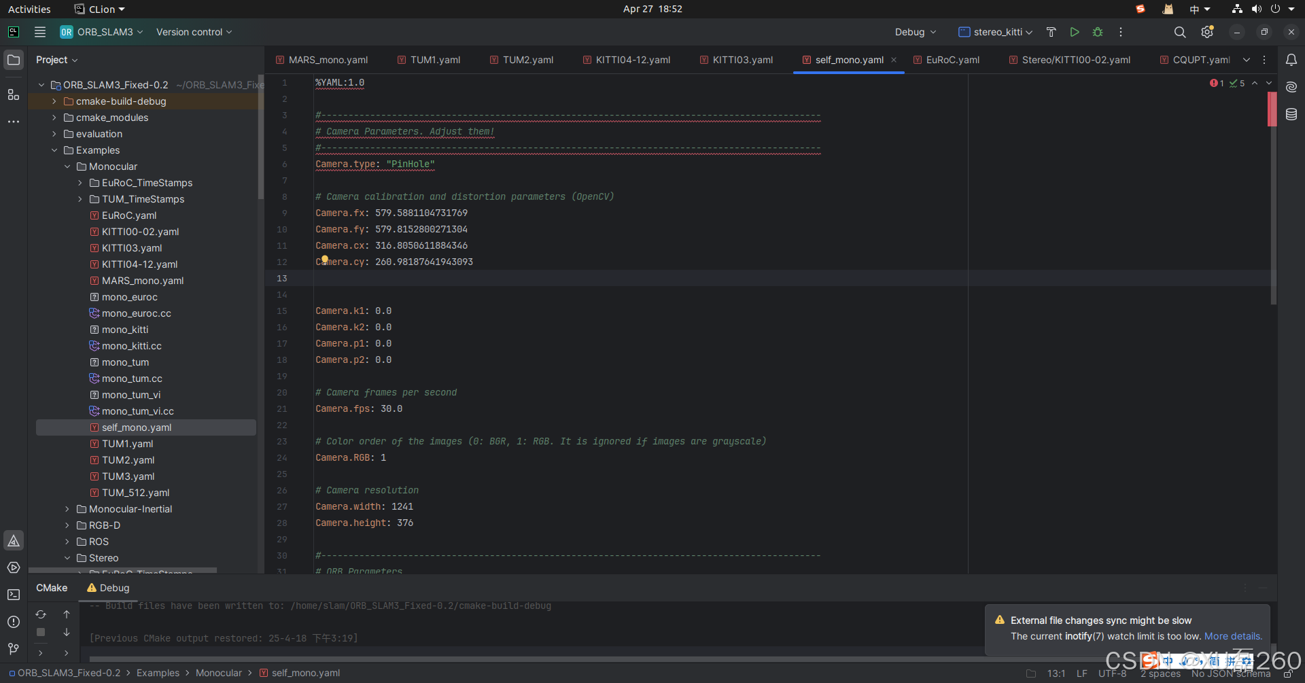
Task: Change the UTF-8 file encoding
Action: coord(1113,673)
